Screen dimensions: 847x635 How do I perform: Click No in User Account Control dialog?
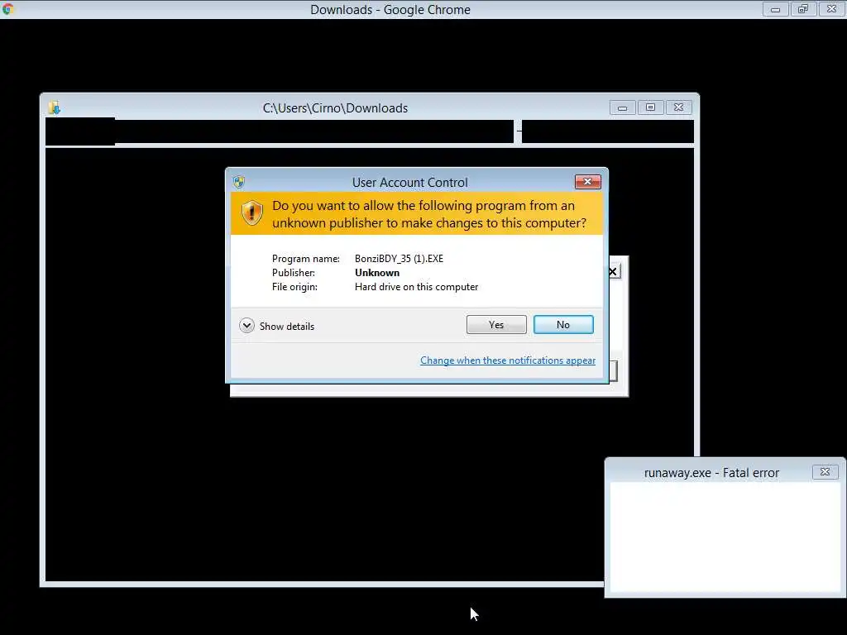click(x=563, y=324)
